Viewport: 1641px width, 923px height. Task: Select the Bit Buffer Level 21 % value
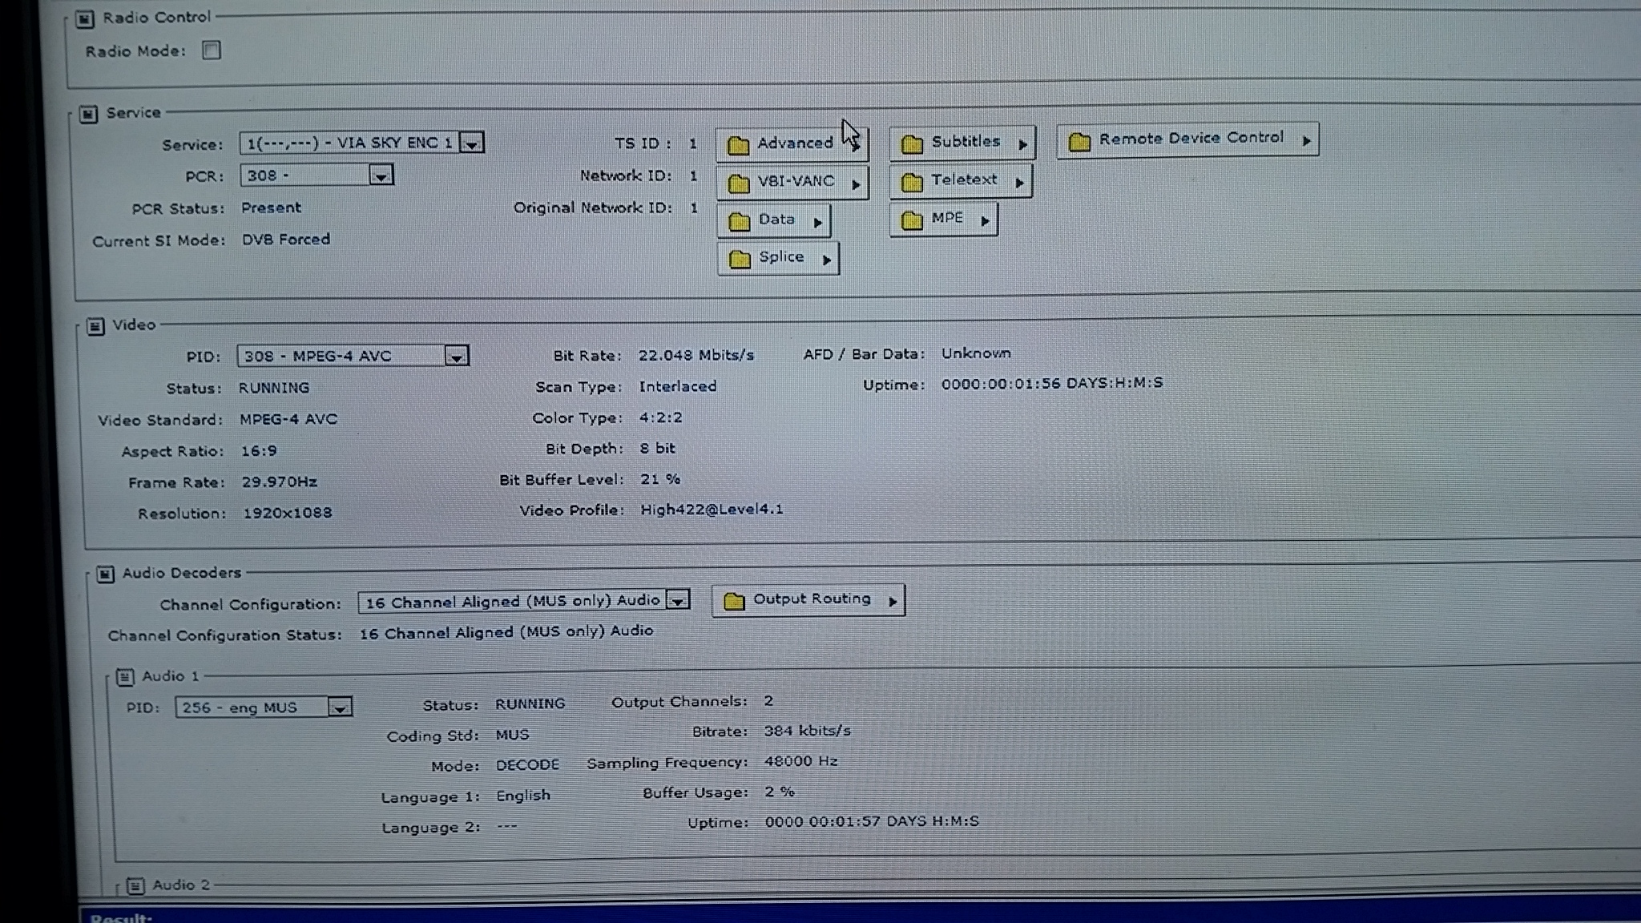(x=660, y=479)
